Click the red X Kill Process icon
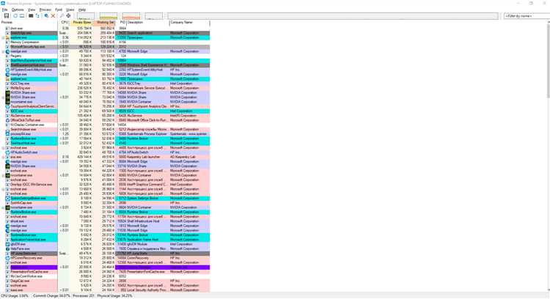 point(53,16)
